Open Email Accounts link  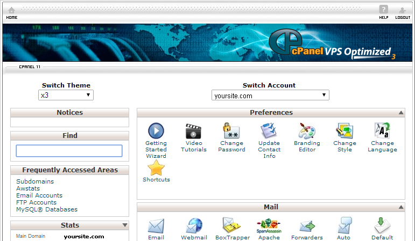coord(39,195)
